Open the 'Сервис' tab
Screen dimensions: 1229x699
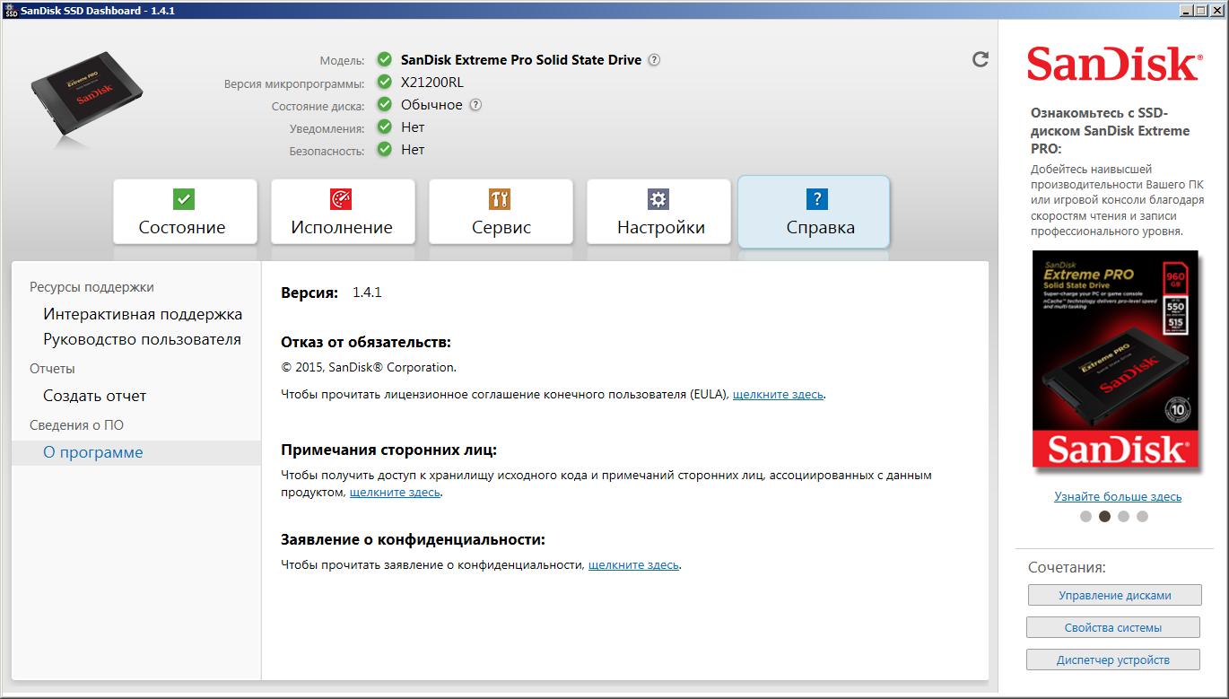coord(501,212)
